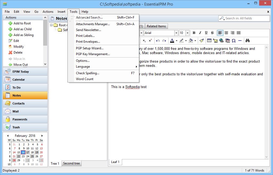This screenshot has height=175, width=273.
Task: Justify the text
Action: pyautogui.click(x=239, y=33)
